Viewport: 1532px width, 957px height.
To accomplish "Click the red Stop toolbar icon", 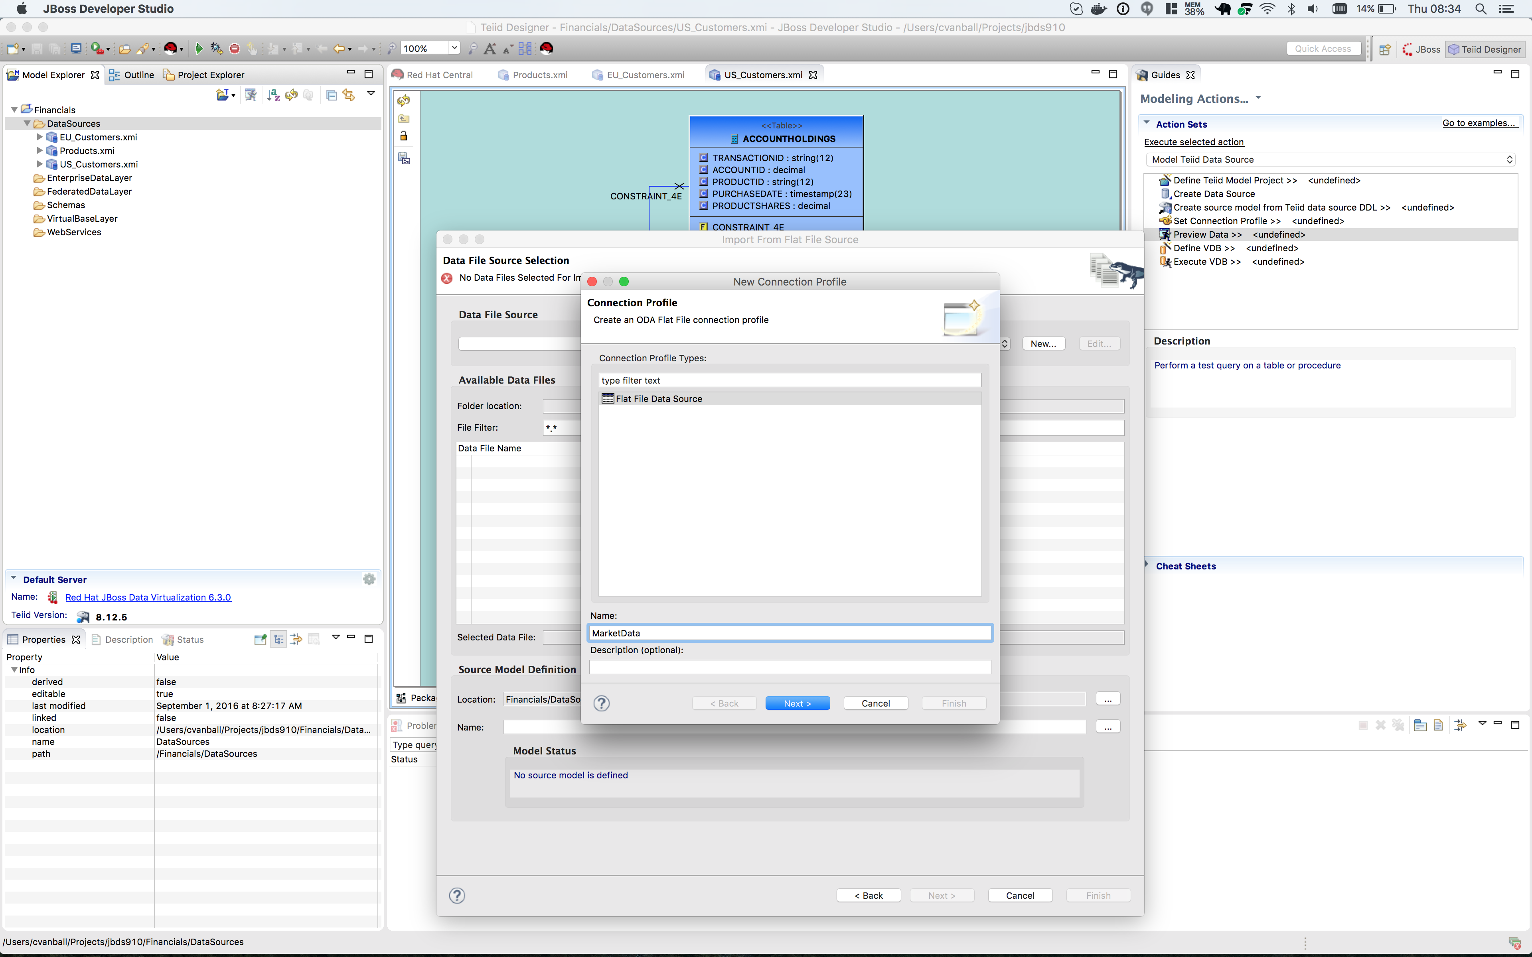I will click(234, 49).
